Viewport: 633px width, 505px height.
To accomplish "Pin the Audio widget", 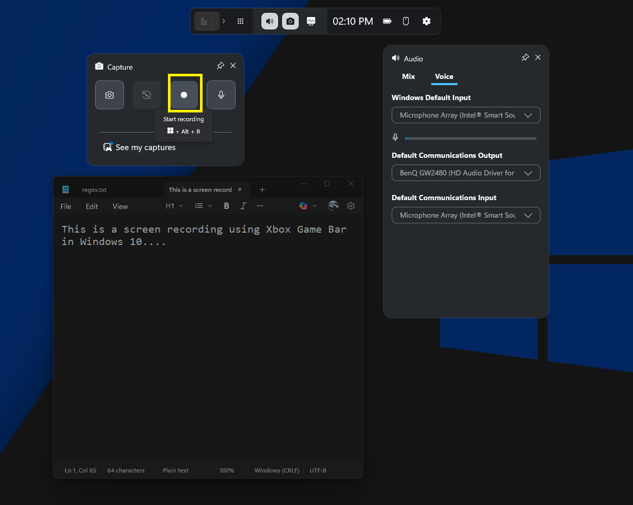I will (525, 58).
